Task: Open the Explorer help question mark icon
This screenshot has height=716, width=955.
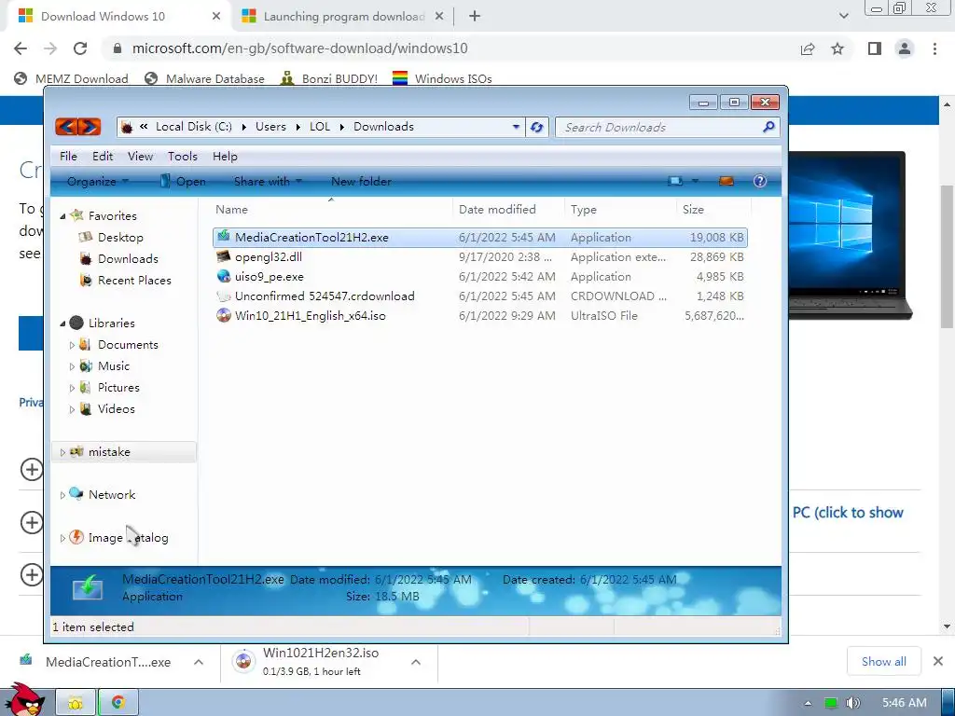Action: point(759,181)
